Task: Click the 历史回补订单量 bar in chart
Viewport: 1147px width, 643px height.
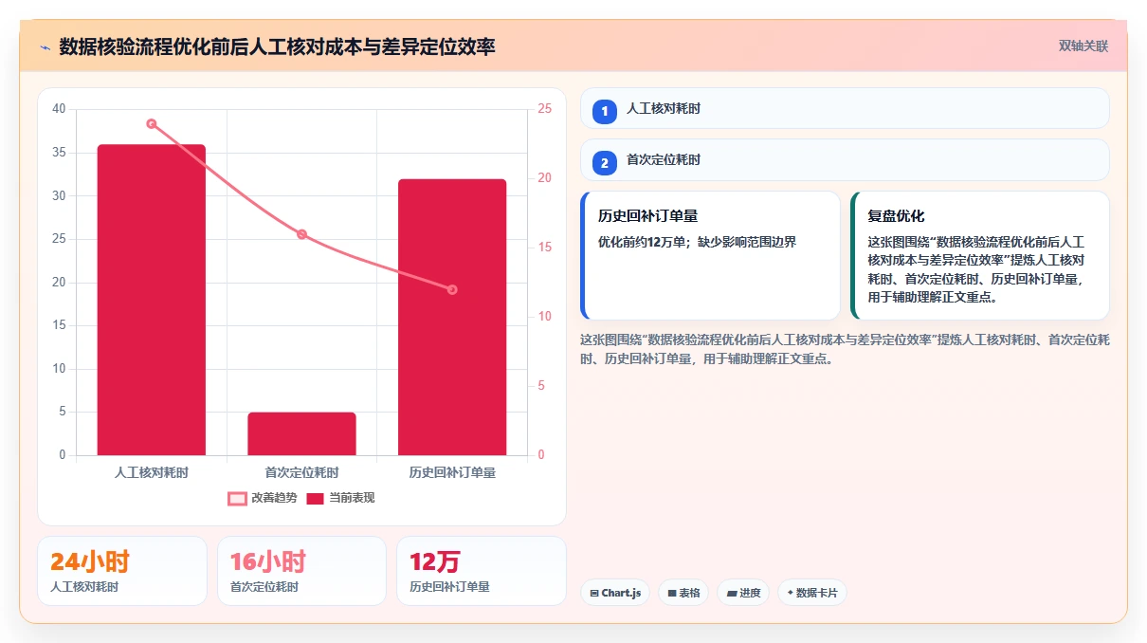Action: 452,317
